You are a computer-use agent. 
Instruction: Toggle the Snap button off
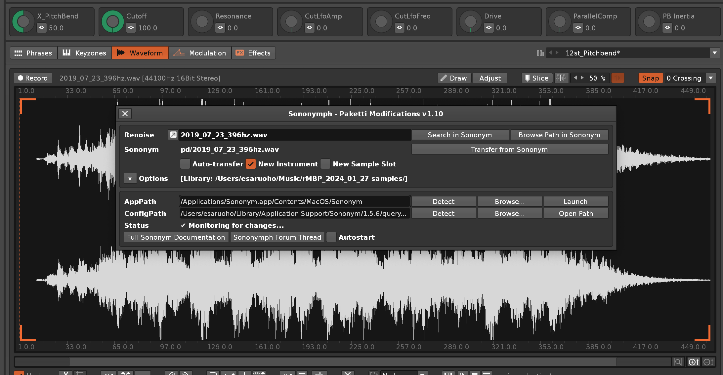tap(651, 78)
